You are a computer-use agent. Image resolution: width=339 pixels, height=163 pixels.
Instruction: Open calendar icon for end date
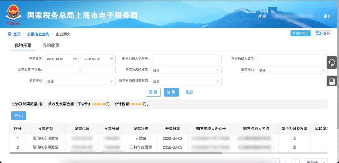click(x=111, y=59)
